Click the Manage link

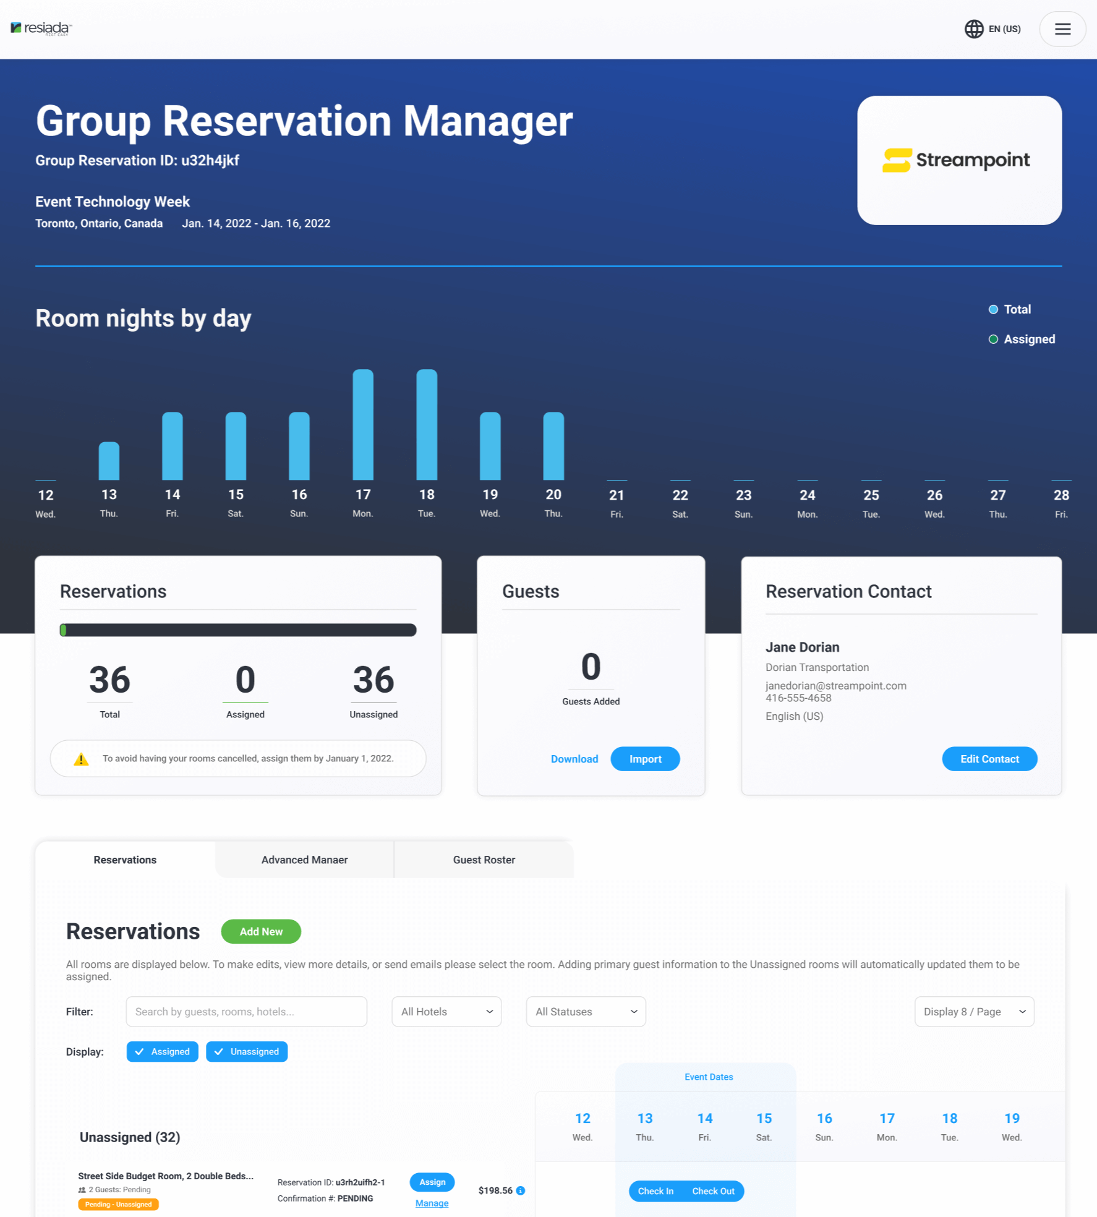coord(432,1203)
